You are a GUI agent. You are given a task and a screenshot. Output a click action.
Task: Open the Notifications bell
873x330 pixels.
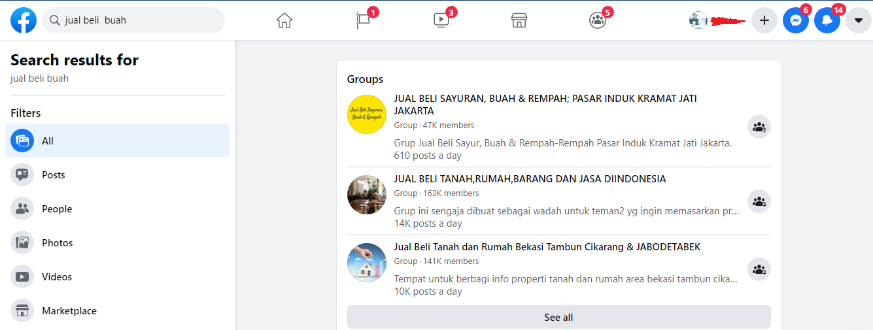[x=827, y=20]
